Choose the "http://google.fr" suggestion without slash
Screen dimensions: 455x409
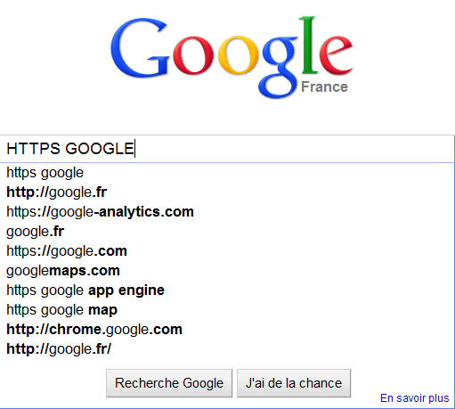click(227, 192)
